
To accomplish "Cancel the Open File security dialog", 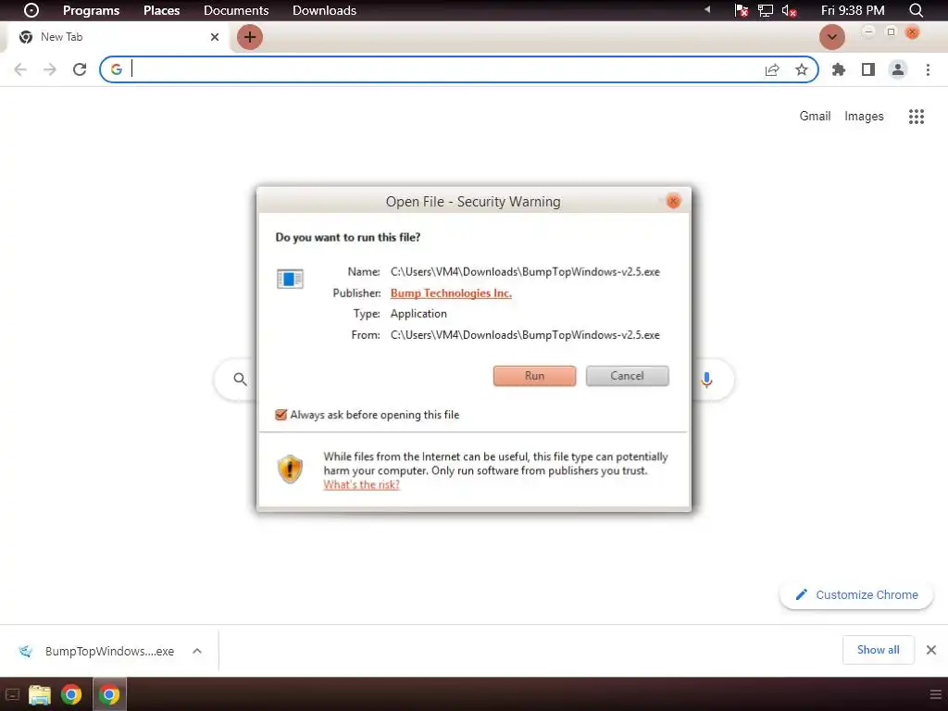I will click(x=627, y=376).
